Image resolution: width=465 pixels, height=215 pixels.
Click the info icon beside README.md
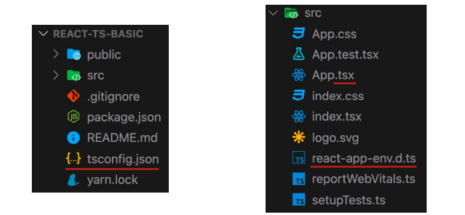pyautogui.click(x=73, y=138)
